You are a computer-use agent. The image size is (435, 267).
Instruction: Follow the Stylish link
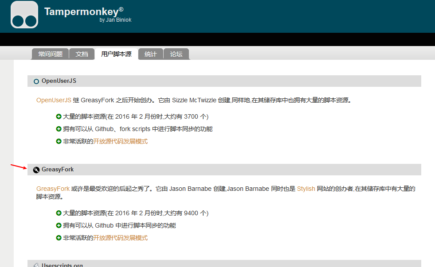click(306, 189)
